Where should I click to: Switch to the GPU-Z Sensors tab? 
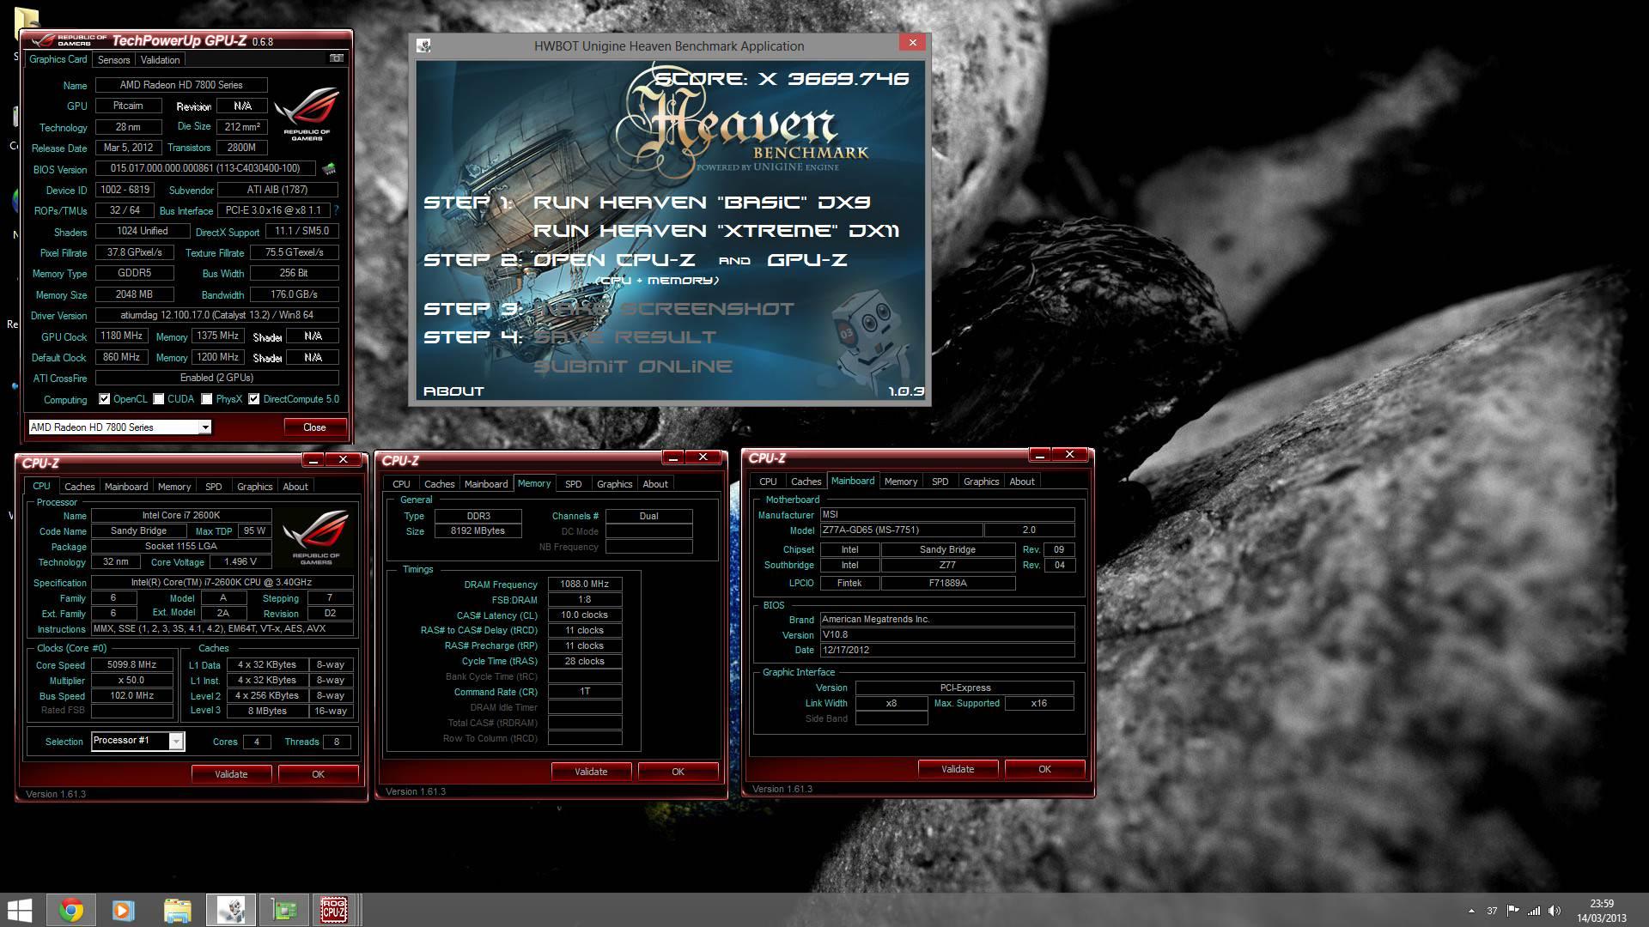tap(113, 60)
